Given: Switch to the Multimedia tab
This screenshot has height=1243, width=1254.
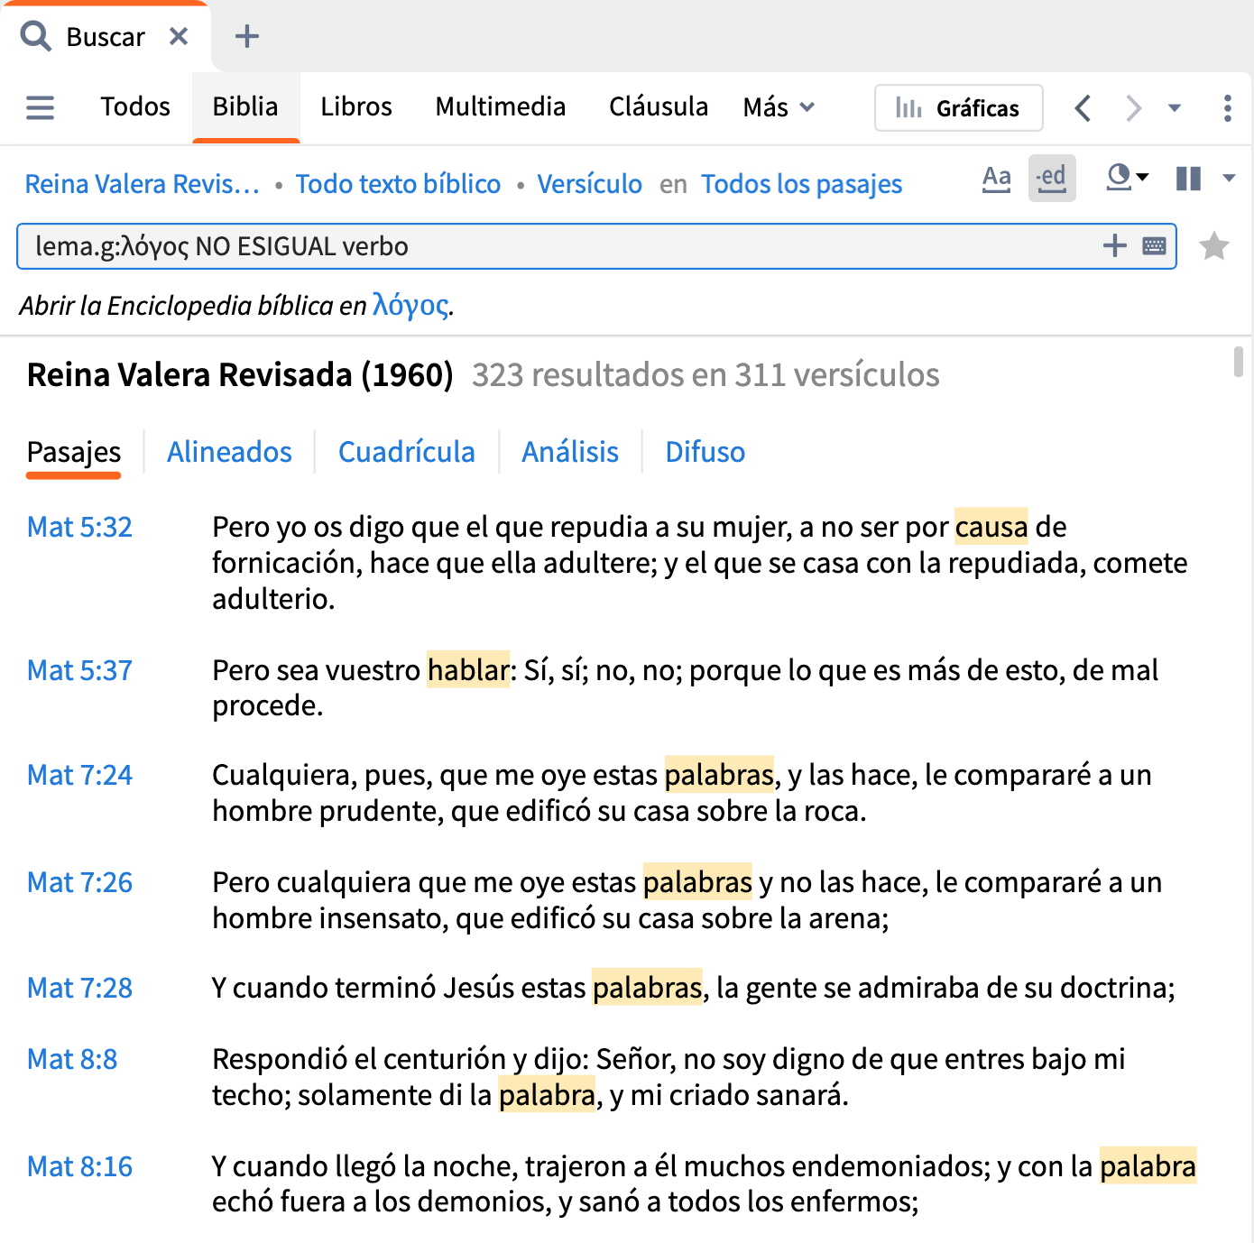Looking at the screenshot, I should point(501,106).
